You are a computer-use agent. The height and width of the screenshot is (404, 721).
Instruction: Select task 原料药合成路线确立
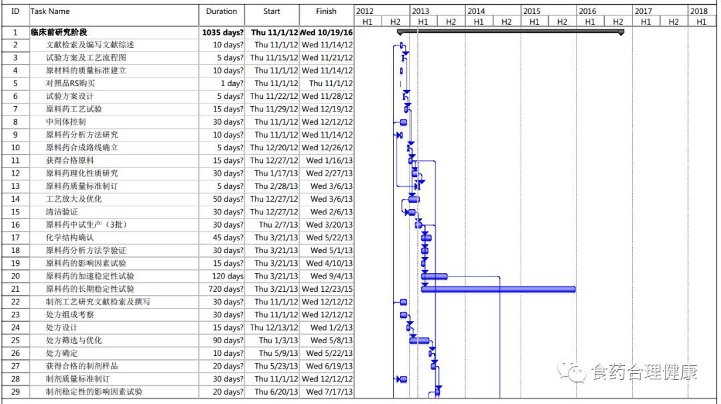[x=82, y=148]
